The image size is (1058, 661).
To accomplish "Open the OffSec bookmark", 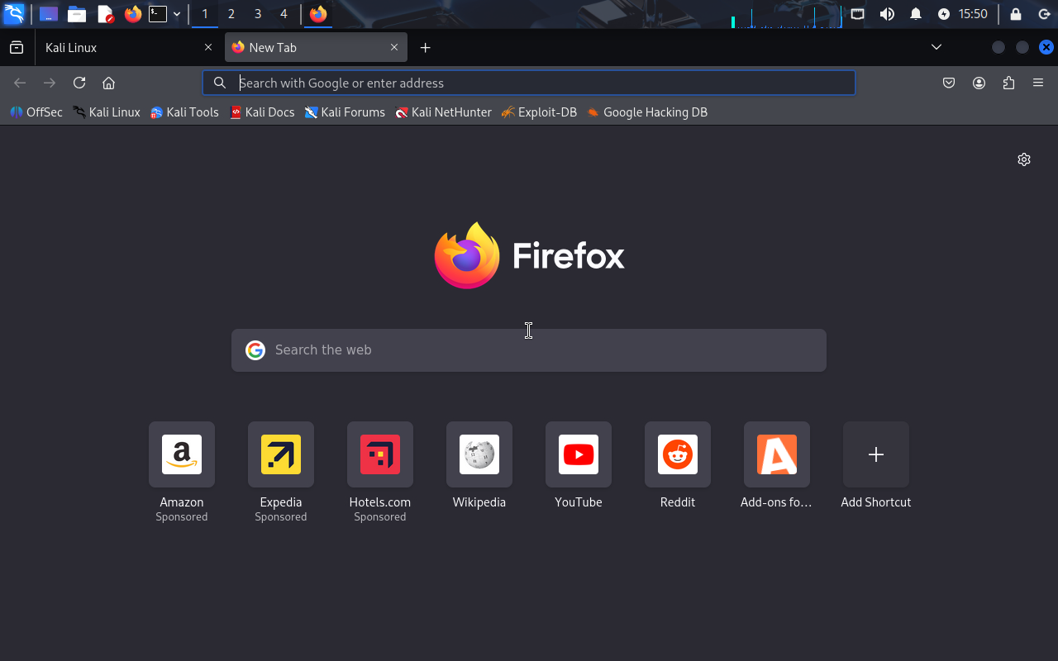I will coord(36,112).
